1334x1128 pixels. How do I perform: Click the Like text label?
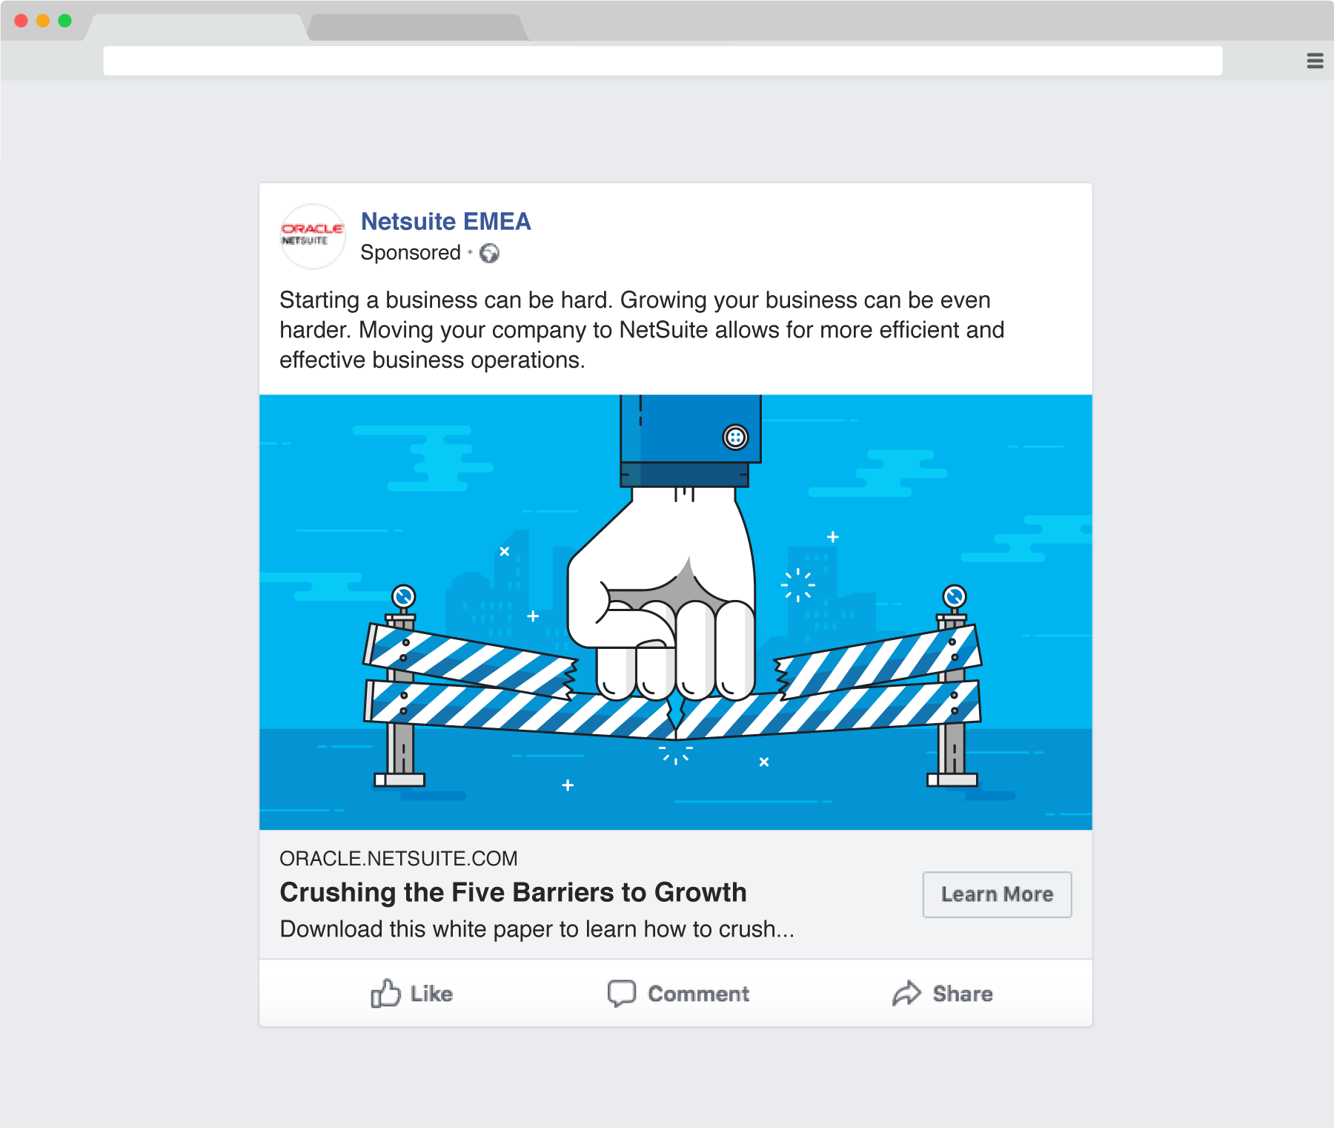[x=431, y=994]
